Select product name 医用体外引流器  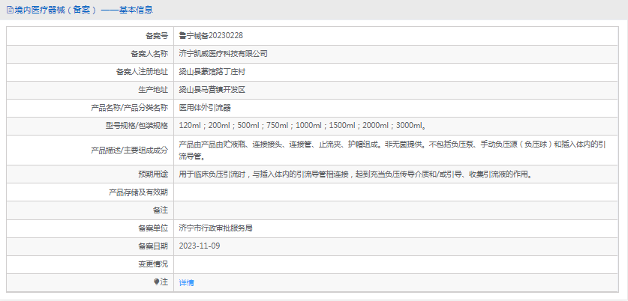(x=205, y=108)
